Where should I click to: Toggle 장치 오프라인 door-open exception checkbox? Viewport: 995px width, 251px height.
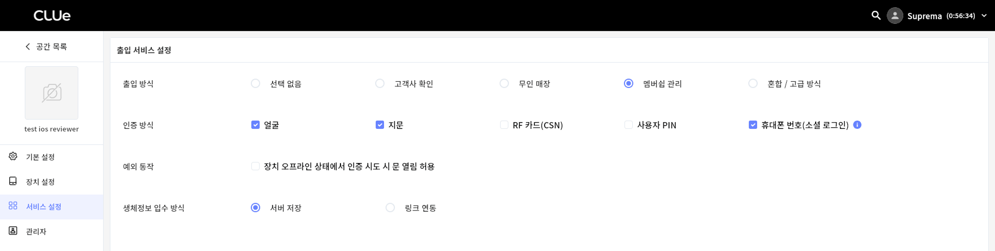click(255, 166)
